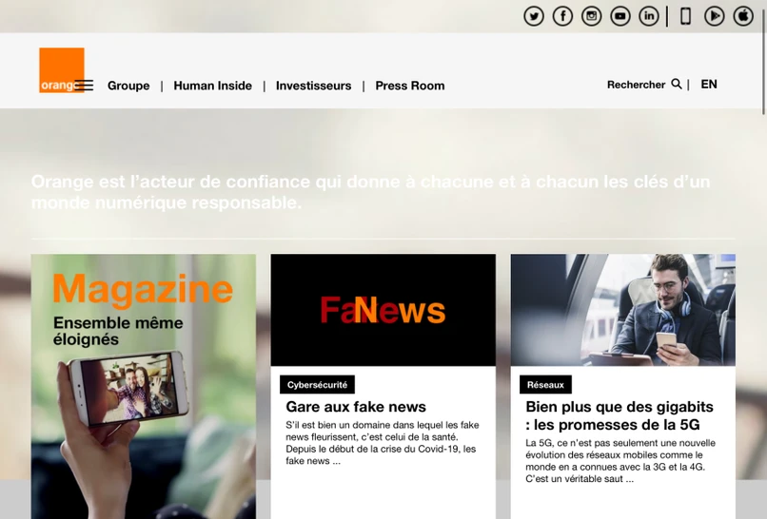The image size is (767, 519).
Task: Click the mobile phone app icon
Action: (686, 16)
